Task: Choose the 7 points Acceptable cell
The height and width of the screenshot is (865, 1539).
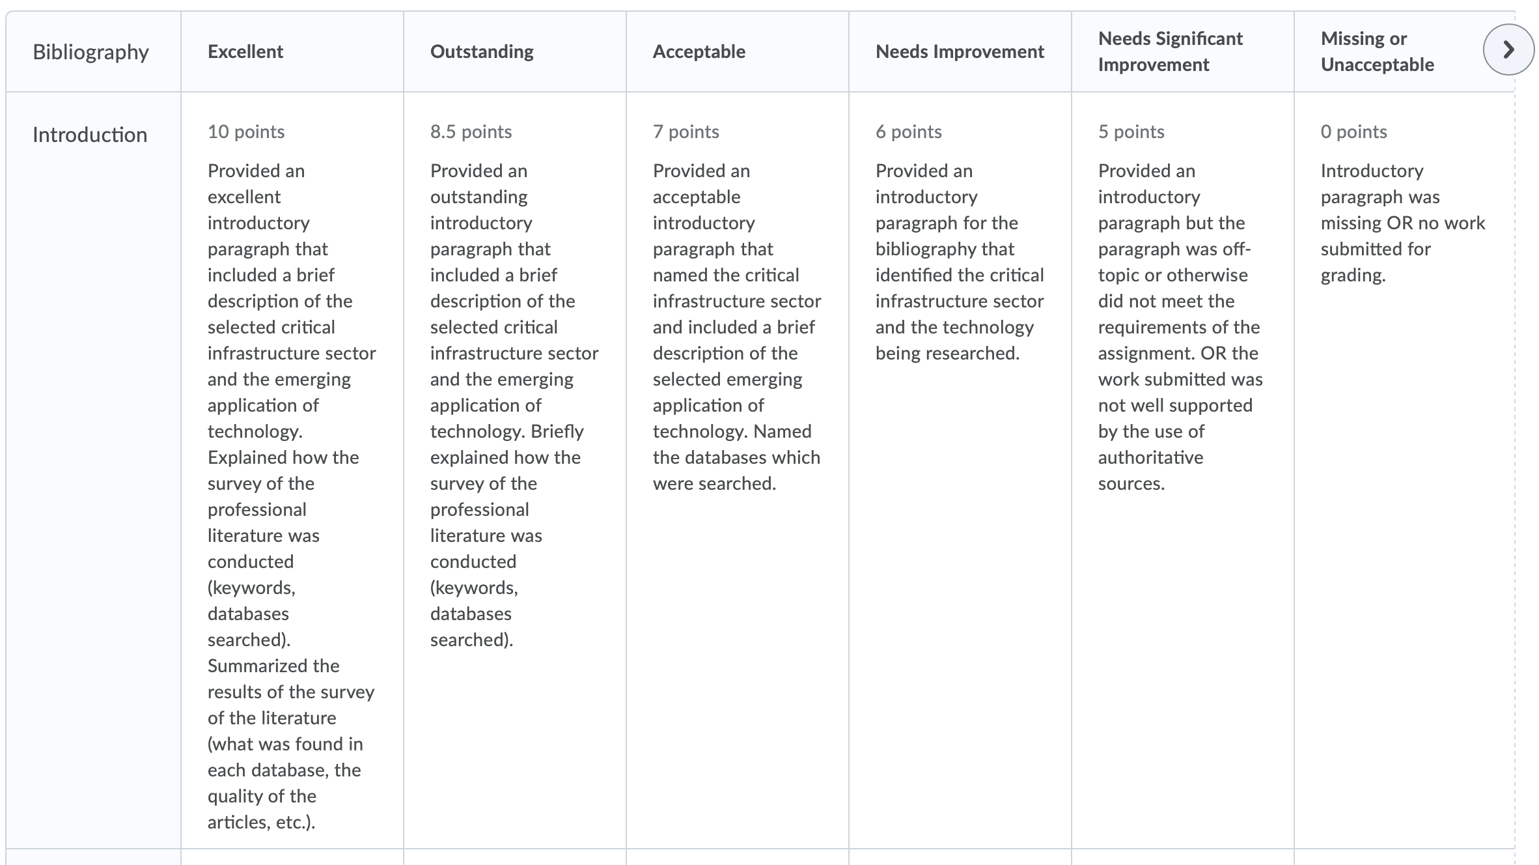Action: click(x=738, y=470)
